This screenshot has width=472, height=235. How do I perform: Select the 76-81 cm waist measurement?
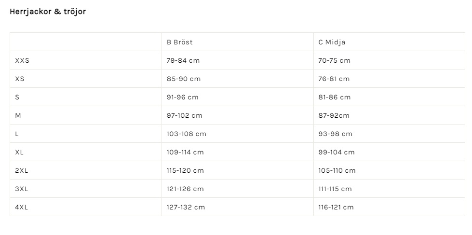[334, 79]
